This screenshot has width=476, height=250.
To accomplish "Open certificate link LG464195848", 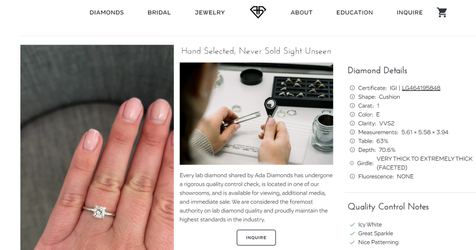I will [x=421, y=88].
